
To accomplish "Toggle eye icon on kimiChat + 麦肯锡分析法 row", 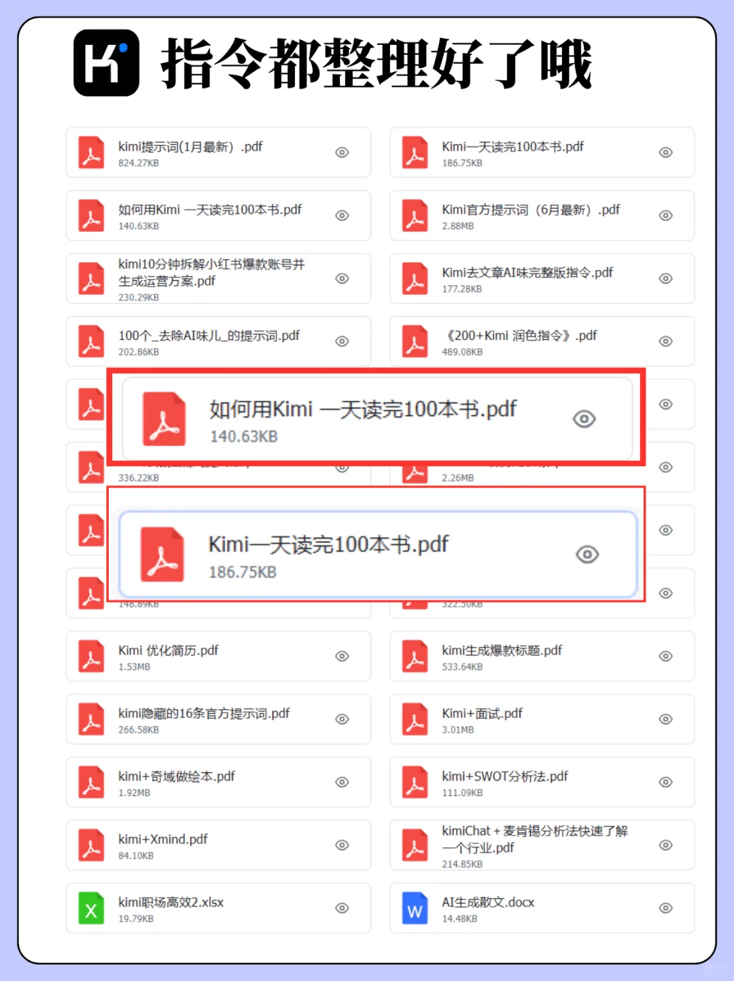I will click(x=666, y=845).
